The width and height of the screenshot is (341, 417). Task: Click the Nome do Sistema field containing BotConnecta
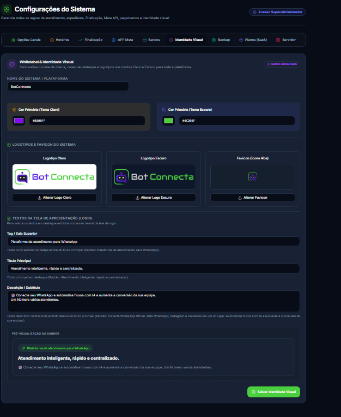pyautogui.click(x=68, y=86)
